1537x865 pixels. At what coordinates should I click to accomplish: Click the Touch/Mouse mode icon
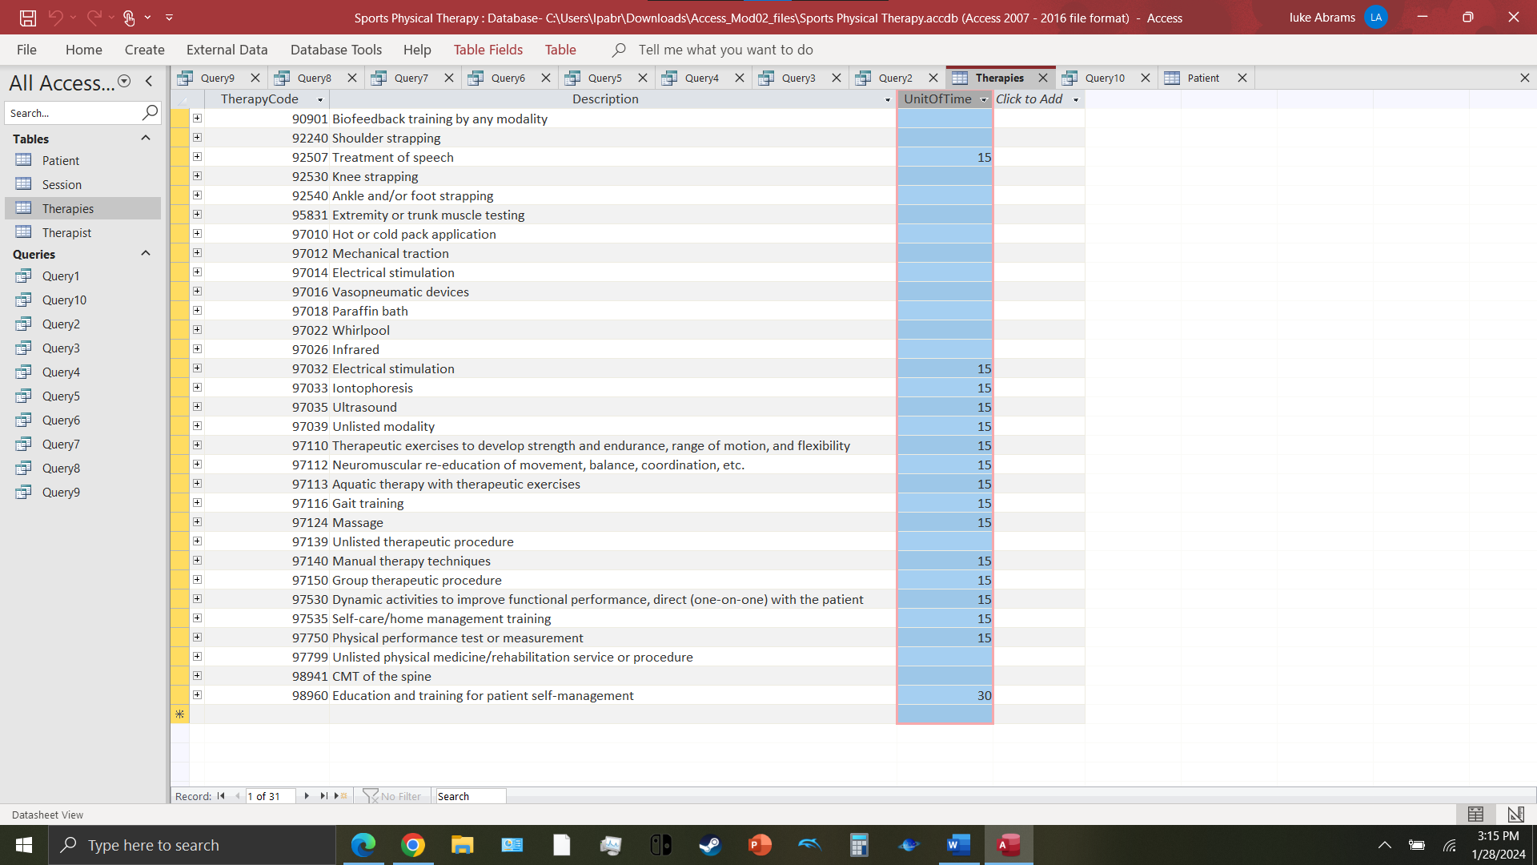pos(129,18)
